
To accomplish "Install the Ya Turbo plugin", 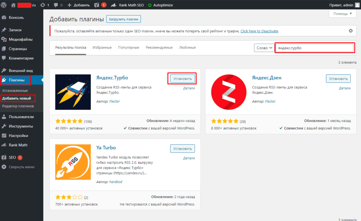I will 183,149.
